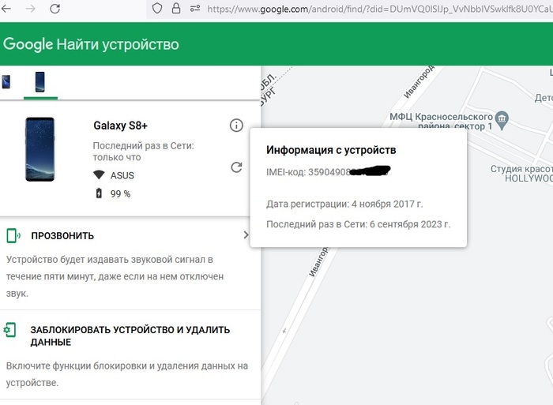Select the Galaxy S8+ device tab
553x405 pixels.
point(40,82)
